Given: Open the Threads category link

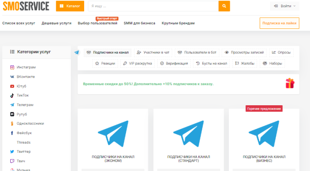Looking at the screenshot, I should (x=24, y=143).
